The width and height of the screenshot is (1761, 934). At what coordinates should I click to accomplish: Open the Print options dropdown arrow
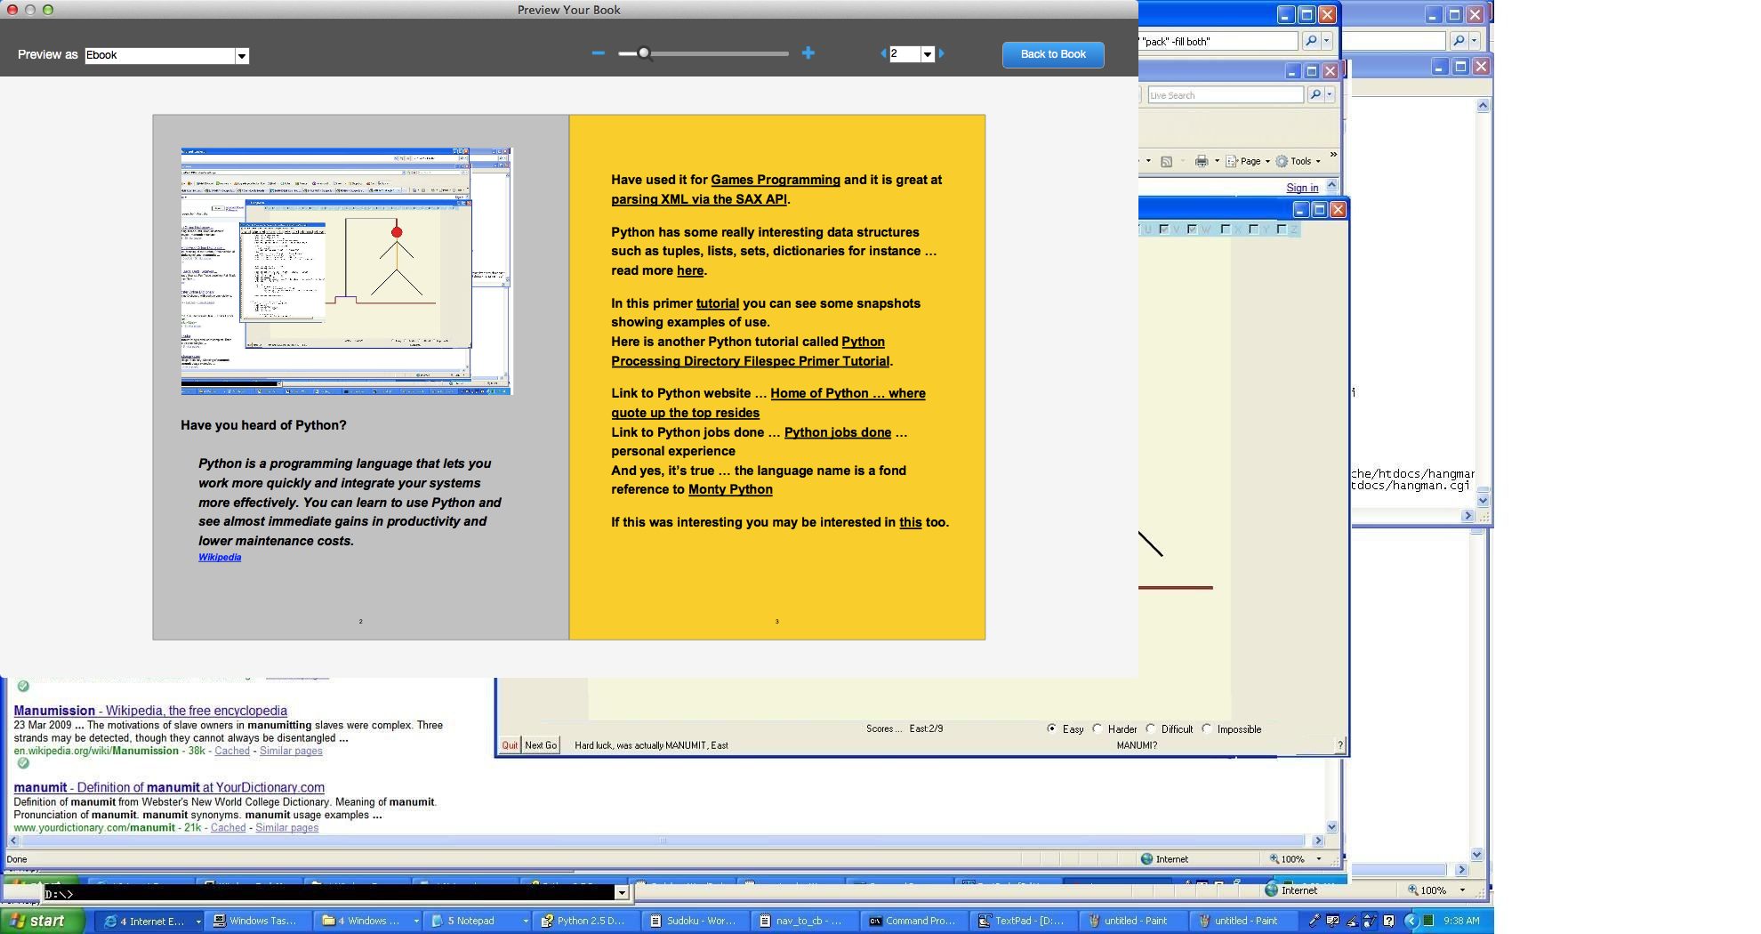[x=1217, y=161]
